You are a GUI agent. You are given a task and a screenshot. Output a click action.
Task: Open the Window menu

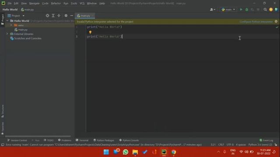tap(92, 3)
